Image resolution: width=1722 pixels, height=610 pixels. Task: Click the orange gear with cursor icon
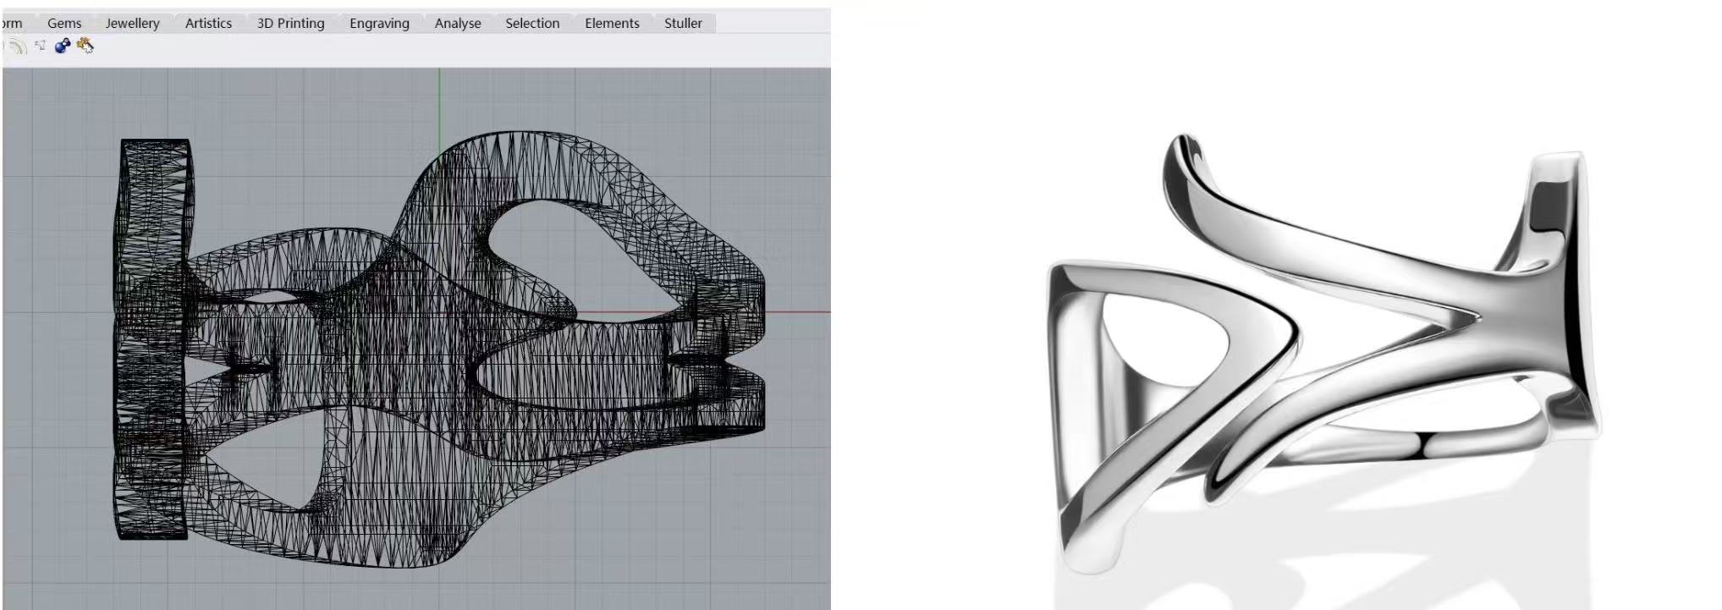pyautogui.click(x=85, y=46)
